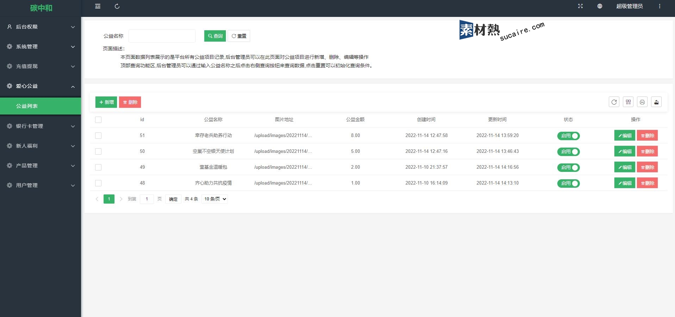This screenshot has width=675, height=317.
Task: Check the row with id 51
Action: click(x=98, y=136)
